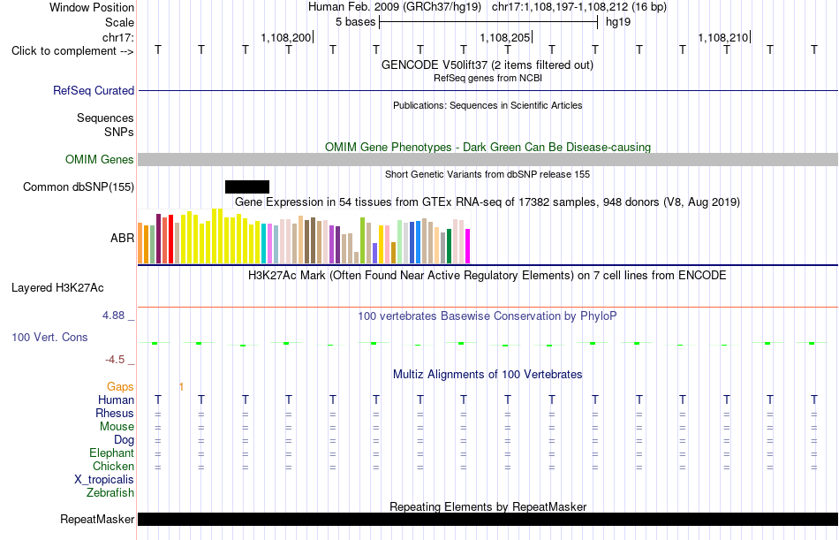Click the hg19 label beside scale bar

618,22
